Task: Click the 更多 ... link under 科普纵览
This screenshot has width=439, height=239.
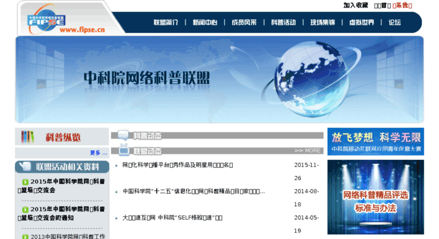Action: click(x=98, y=153)
